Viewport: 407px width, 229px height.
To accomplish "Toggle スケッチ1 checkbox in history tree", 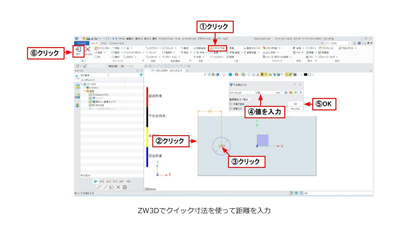I will 90,98.
